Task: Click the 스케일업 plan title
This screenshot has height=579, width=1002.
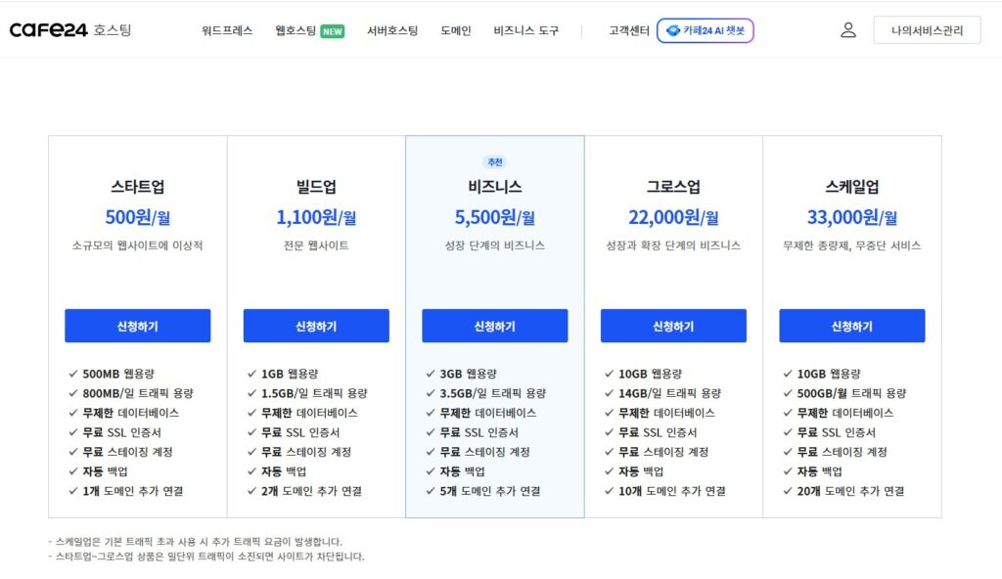Action: tap(852, 187)
